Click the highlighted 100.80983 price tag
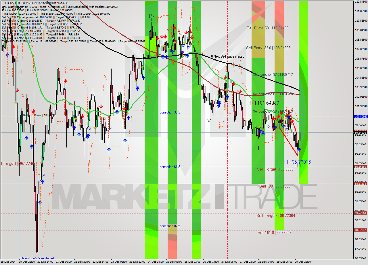The height and width of the screenshot is (265, 368). 361,117
